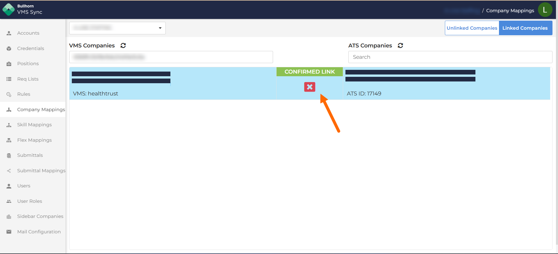Navigate to Submittal Mappings

pyautogui.click(x=41, y=171)
